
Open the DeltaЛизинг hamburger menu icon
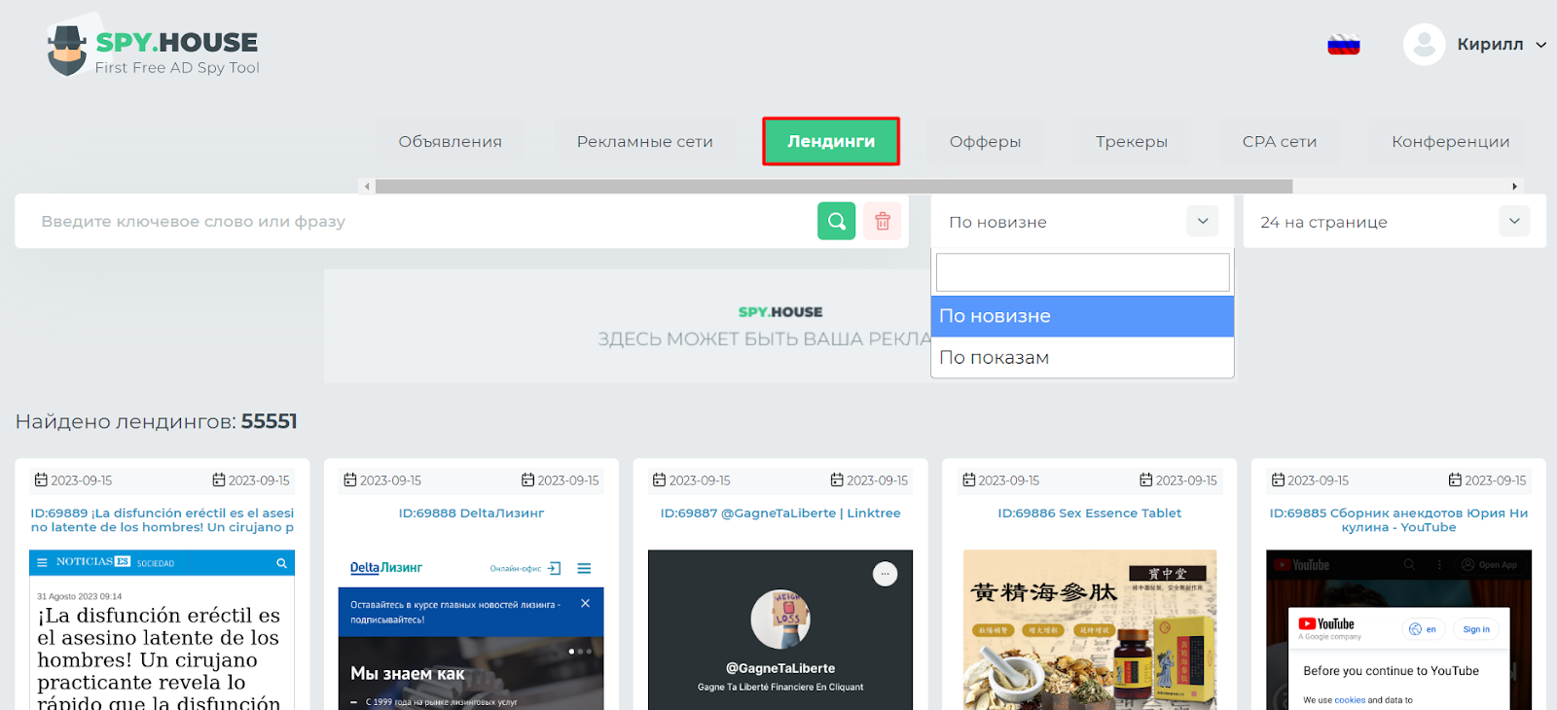tap(584, 568)
